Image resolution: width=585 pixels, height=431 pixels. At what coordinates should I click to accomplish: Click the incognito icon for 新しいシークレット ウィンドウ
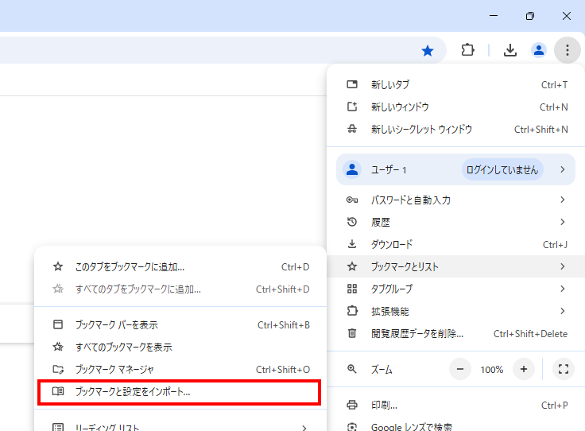click(352, 129)
